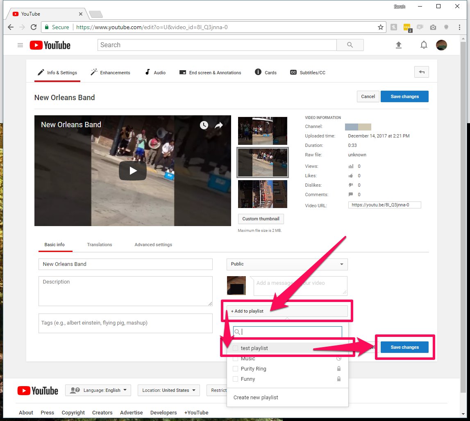Open the notifications bell
Screen dimensions: 470x421
(x=424, y=45)
